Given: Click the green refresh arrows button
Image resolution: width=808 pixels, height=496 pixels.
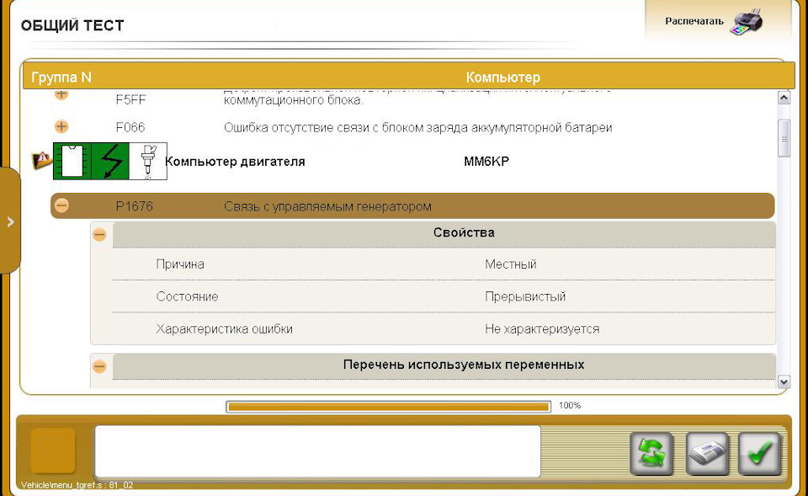Looking at the screenshot, I should point(651,454).
